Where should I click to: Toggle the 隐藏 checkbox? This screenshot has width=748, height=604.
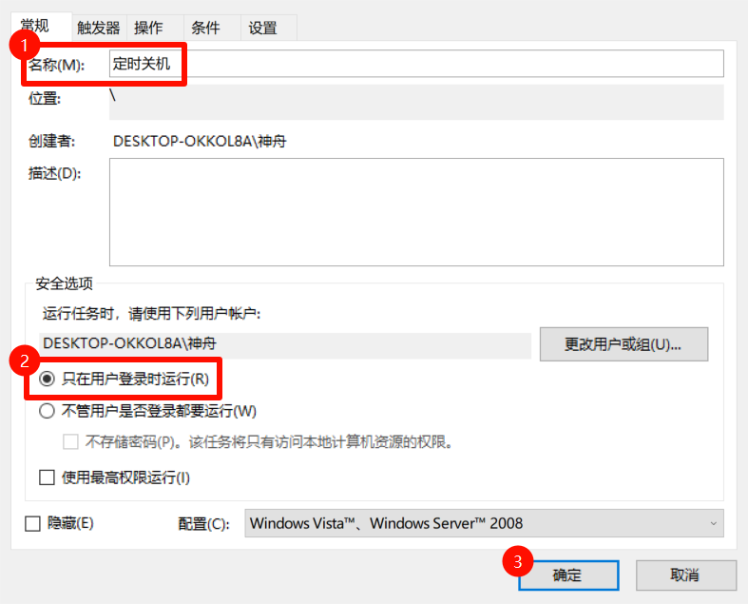point(32,523)
